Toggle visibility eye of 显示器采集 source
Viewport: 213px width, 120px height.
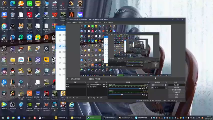tap(104, 86)
